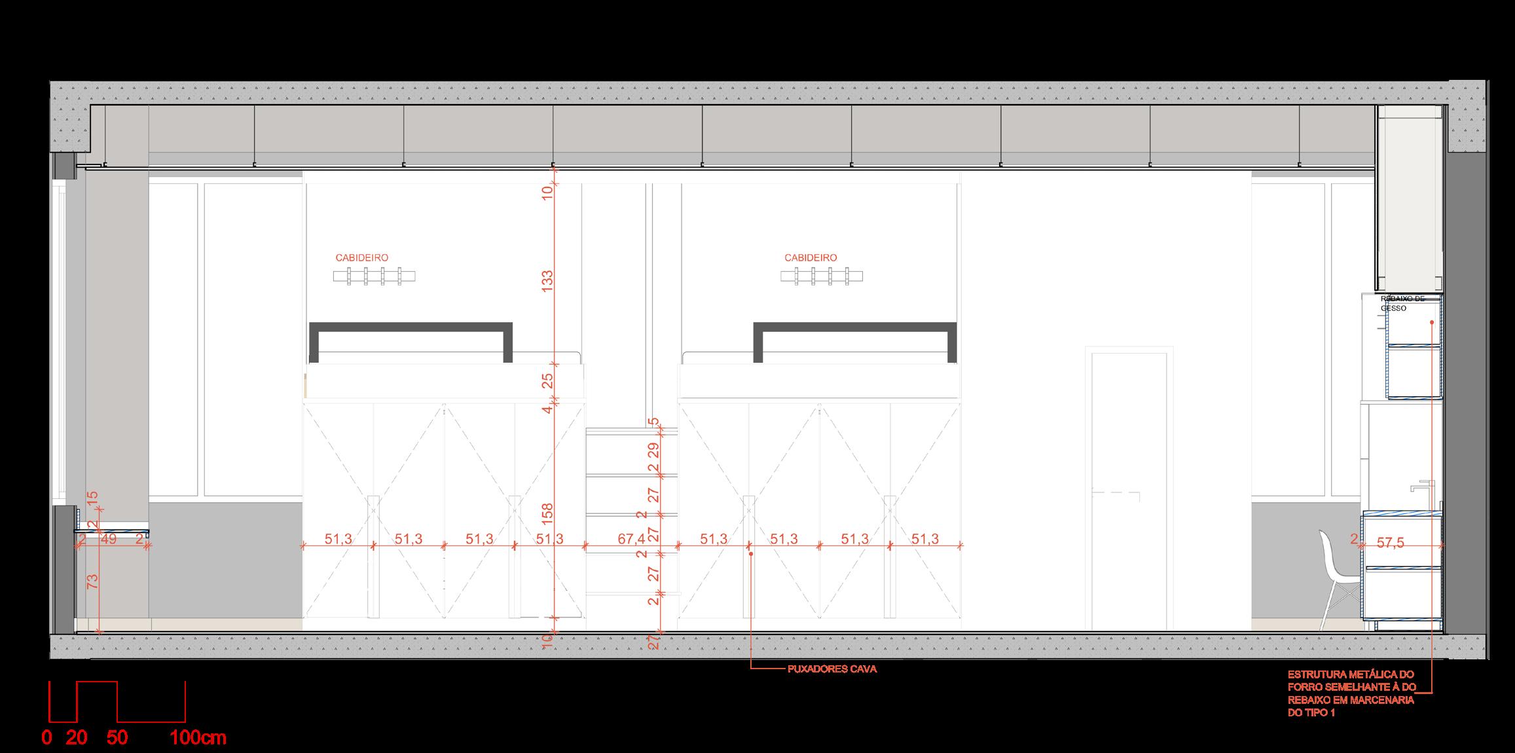
Task: Click the 73 height dimension at left
Action: tap(92, 580)
